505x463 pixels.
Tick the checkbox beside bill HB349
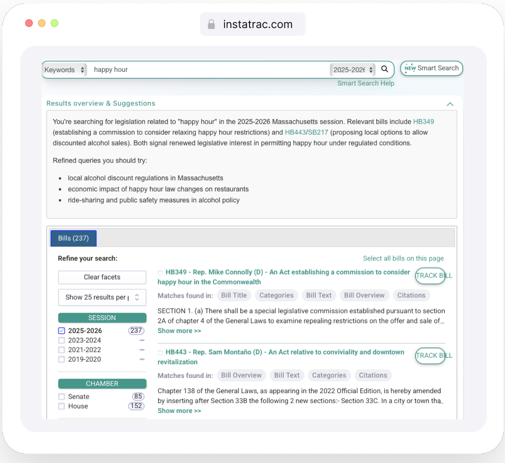pyautogui.click(x=160, y=273)
